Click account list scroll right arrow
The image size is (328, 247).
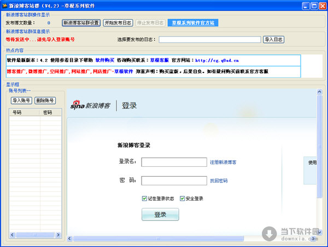tap(58, 235)
